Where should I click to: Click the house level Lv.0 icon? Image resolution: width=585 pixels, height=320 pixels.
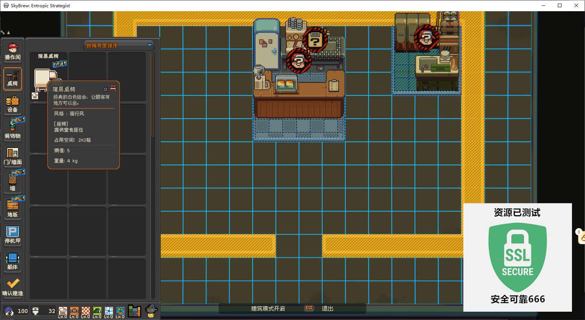point(63,312)
